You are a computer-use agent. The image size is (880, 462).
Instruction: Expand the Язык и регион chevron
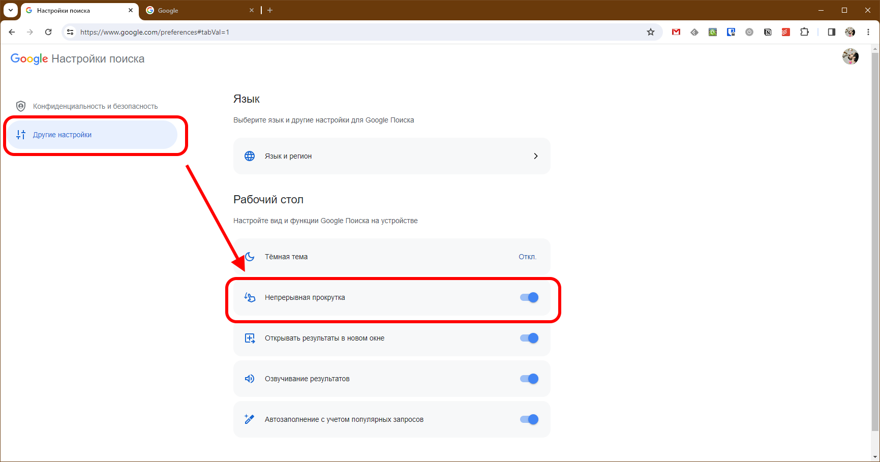[536, 156]
